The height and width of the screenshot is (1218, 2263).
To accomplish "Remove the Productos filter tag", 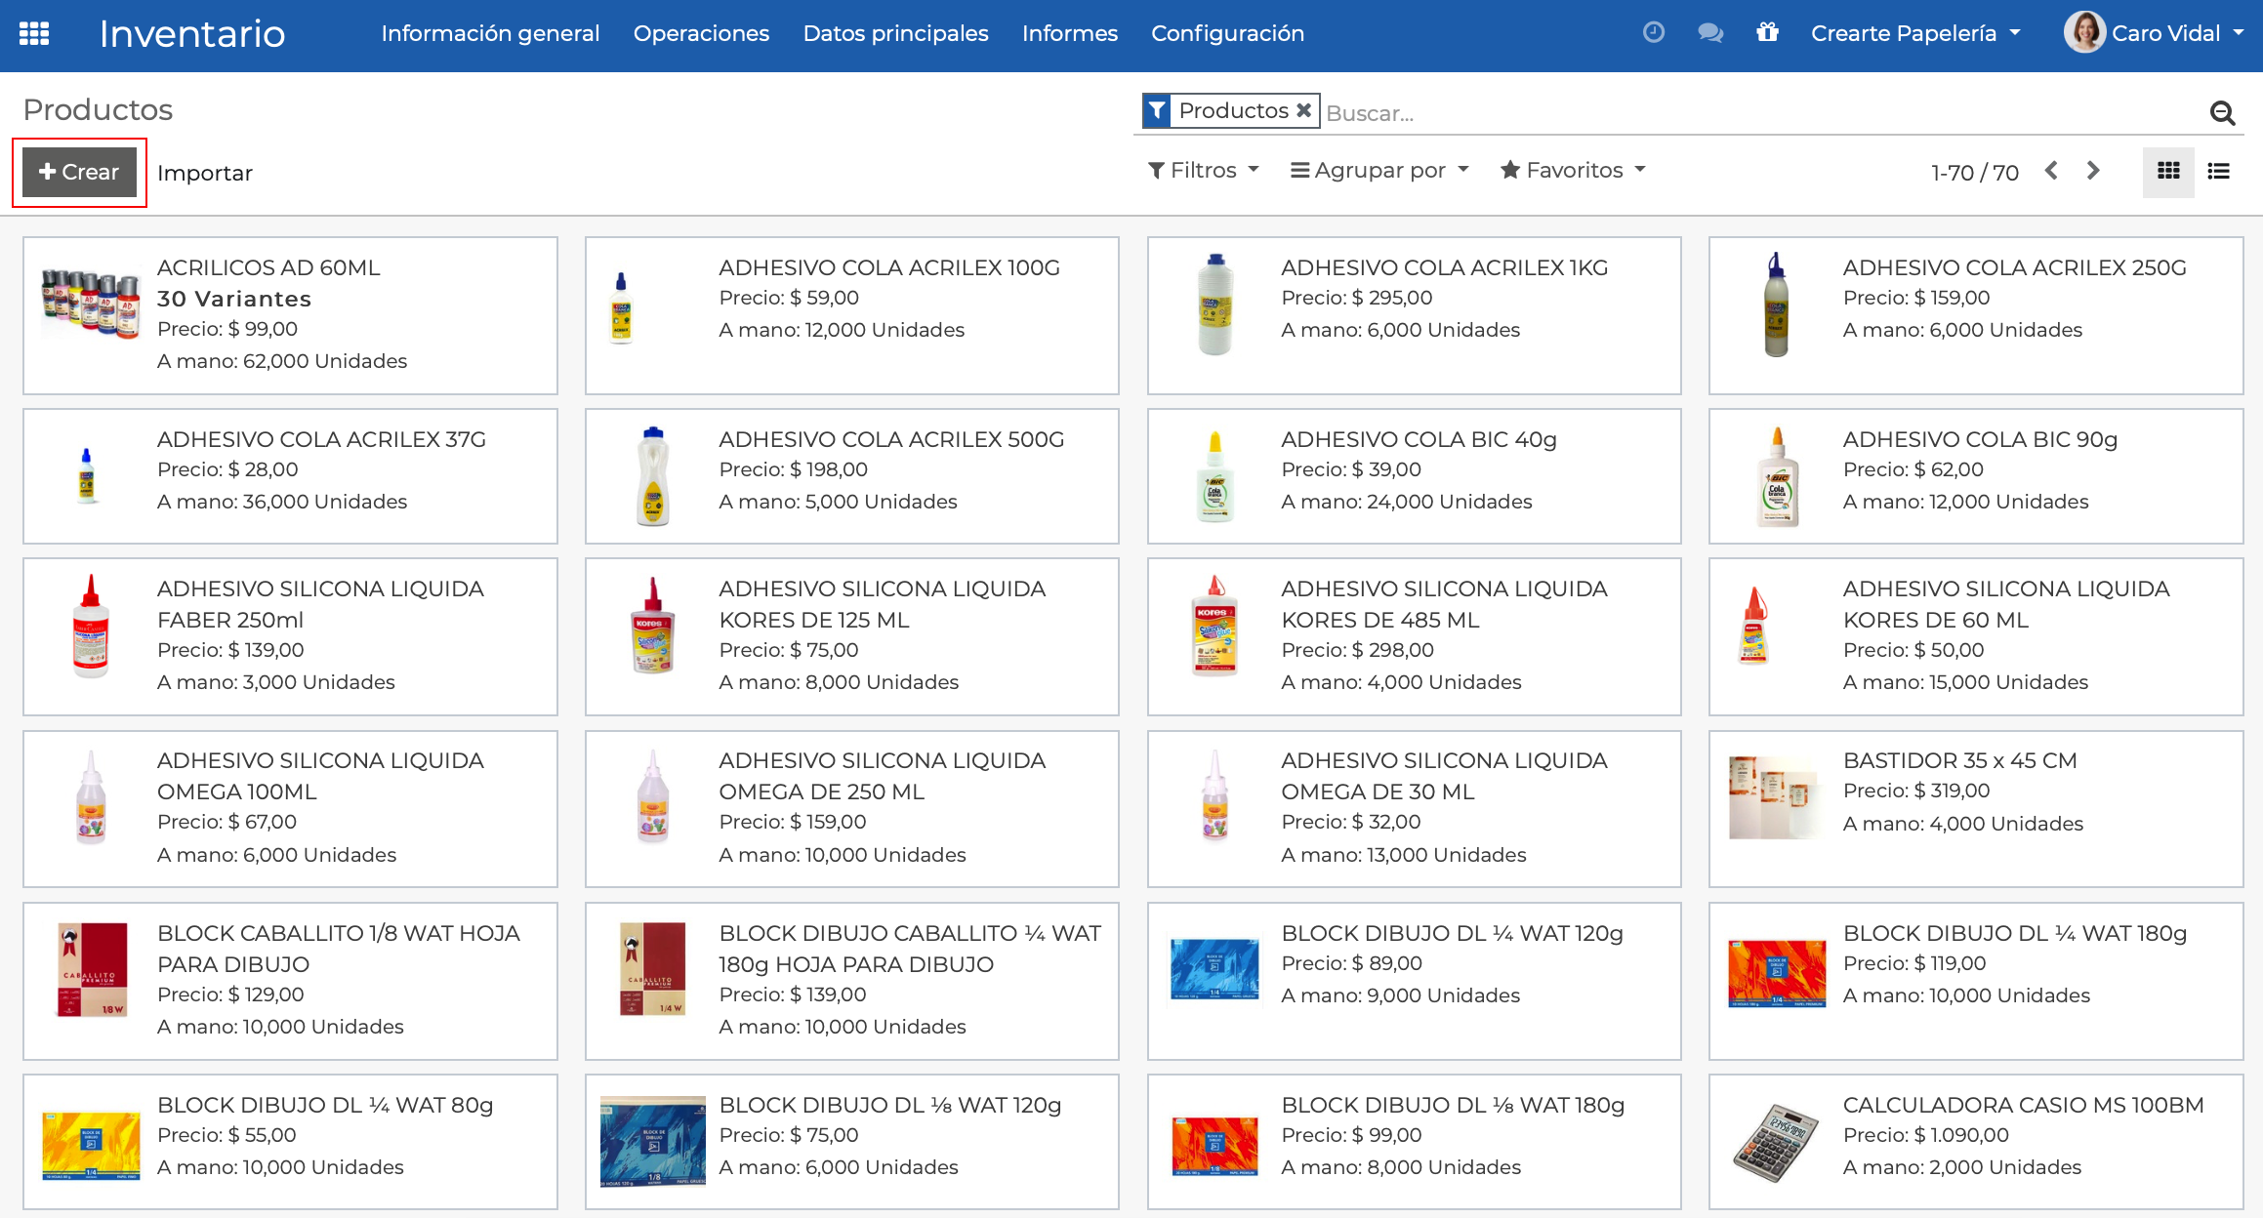I will (1303, 110).
